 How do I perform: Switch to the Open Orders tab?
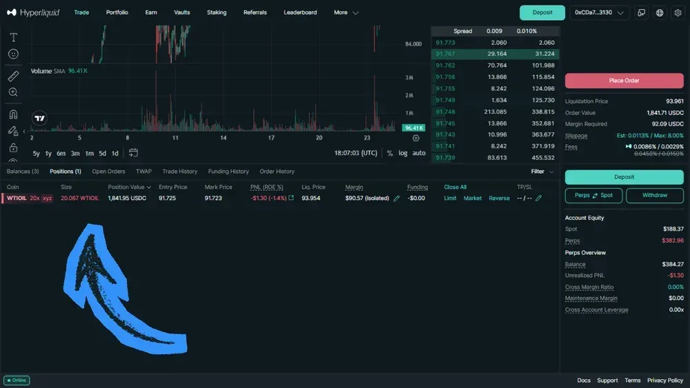[108, 172]
